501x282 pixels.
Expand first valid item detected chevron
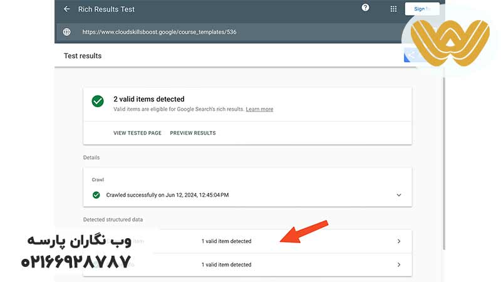[x=399, y=241]
